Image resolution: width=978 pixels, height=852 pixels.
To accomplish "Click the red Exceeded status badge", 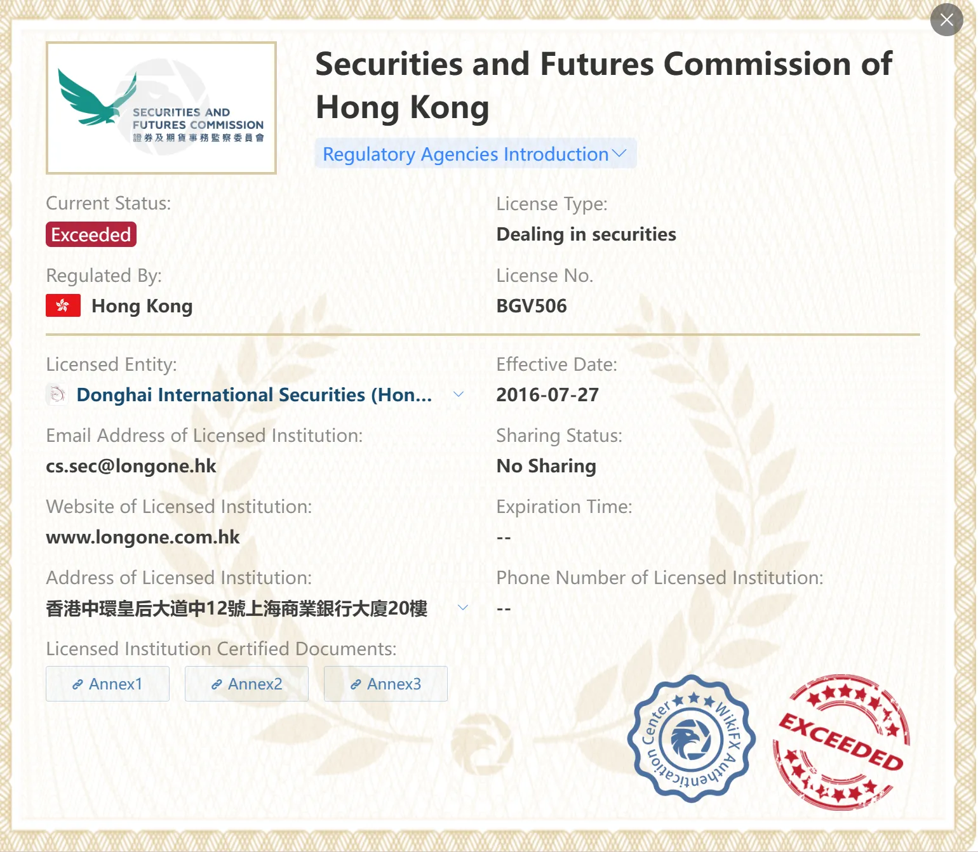I will (x=91, y=234).
